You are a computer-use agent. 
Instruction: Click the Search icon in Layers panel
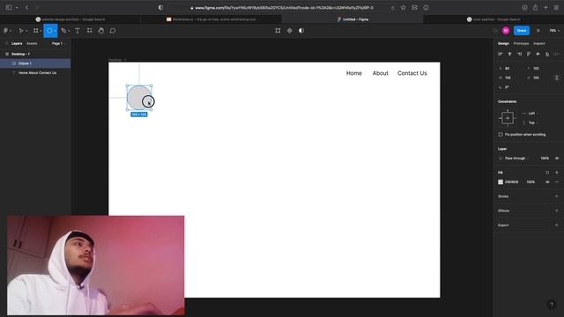tap(6, 43)
